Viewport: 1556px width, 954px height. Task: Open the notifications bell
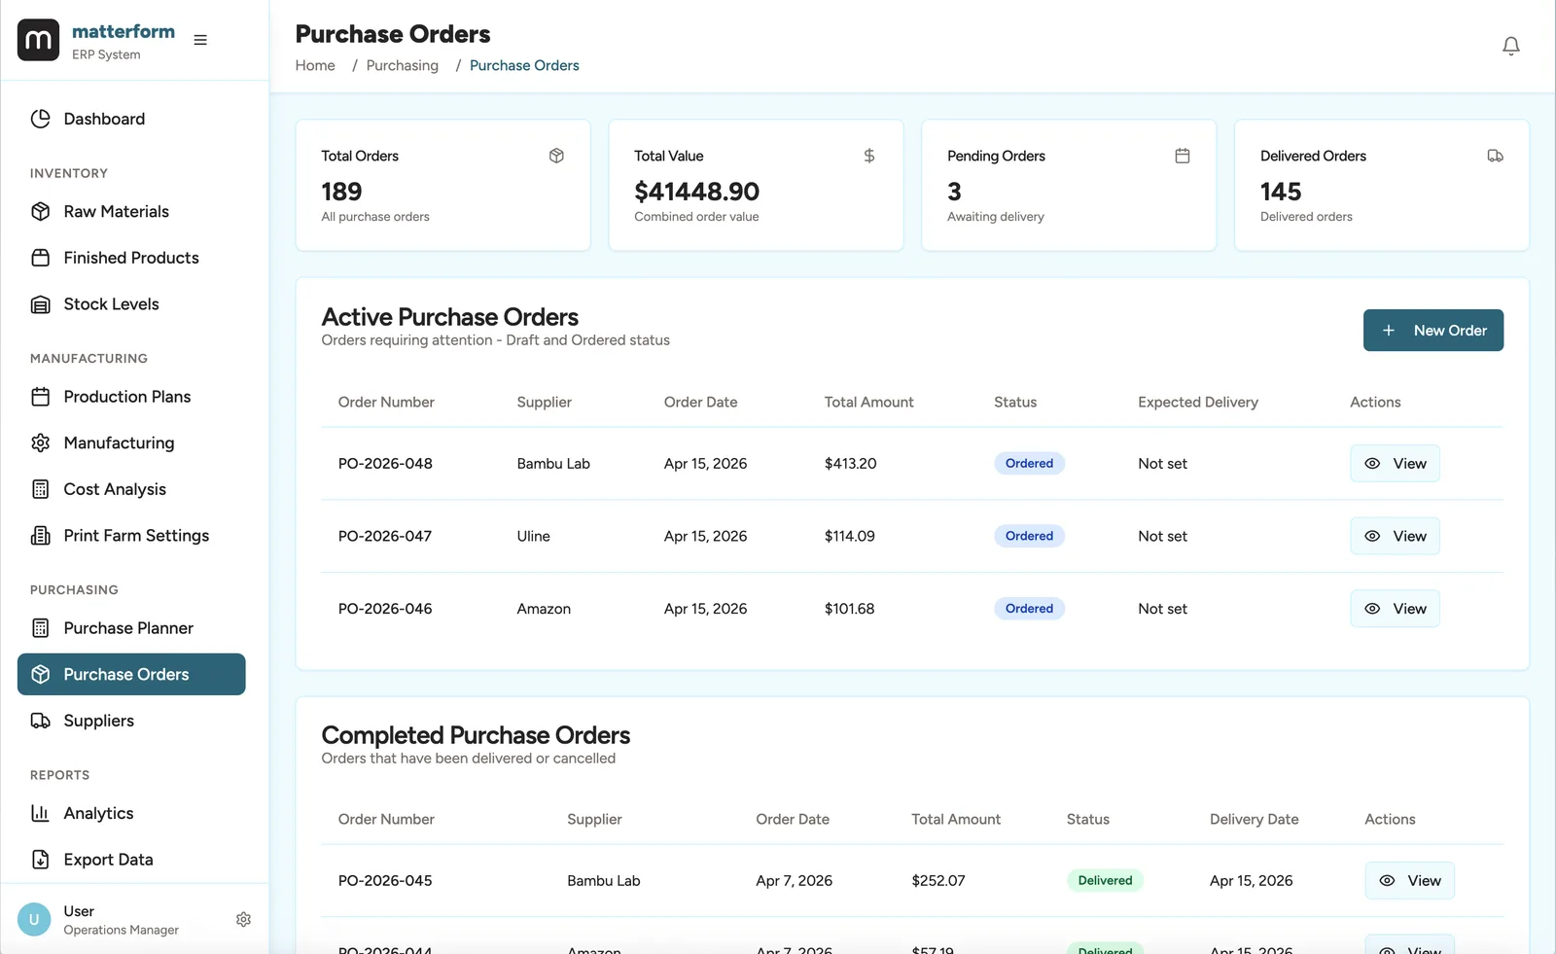pyautogui.click(x=1510, y=46)
